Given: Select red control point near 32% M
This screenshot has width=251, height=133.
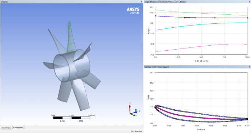Looking at the screenshot, I should point(185,18).
